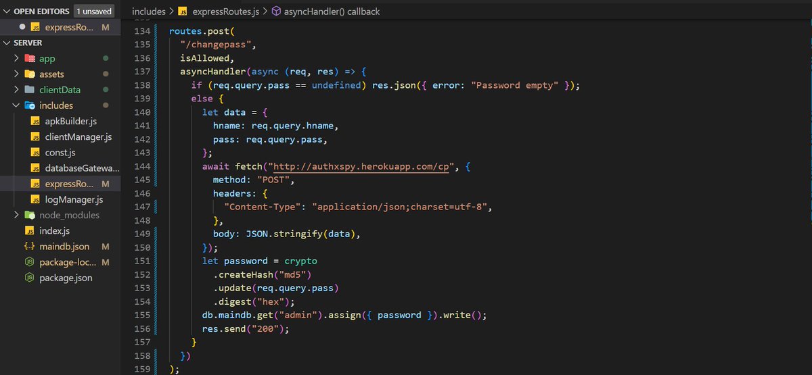Collapse the SERVER folder section
The height and width of the screenshot is (375, 812).
pos(7,43)
